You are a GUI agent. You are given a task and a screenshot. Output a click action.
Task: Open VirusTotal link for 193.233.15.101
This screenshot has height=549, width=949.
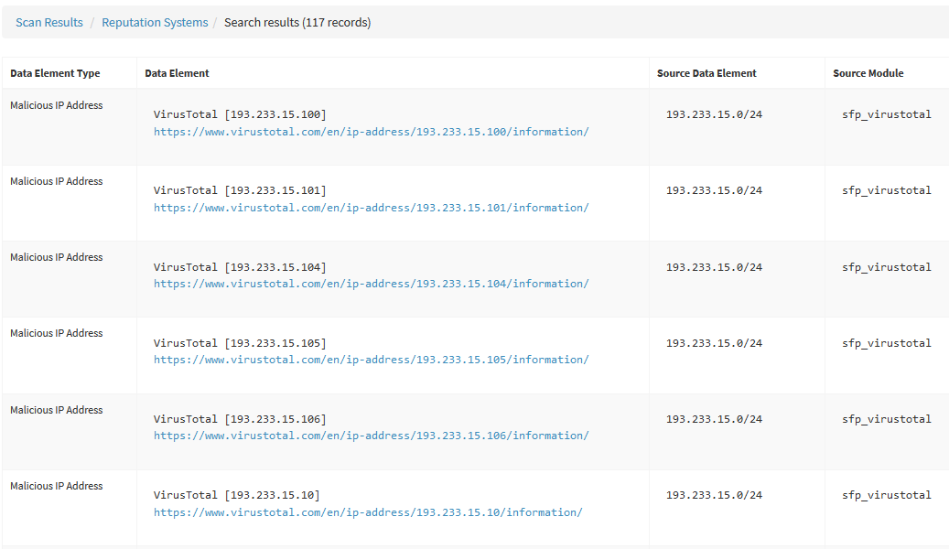pyautogui.click(x=371, y=208)
